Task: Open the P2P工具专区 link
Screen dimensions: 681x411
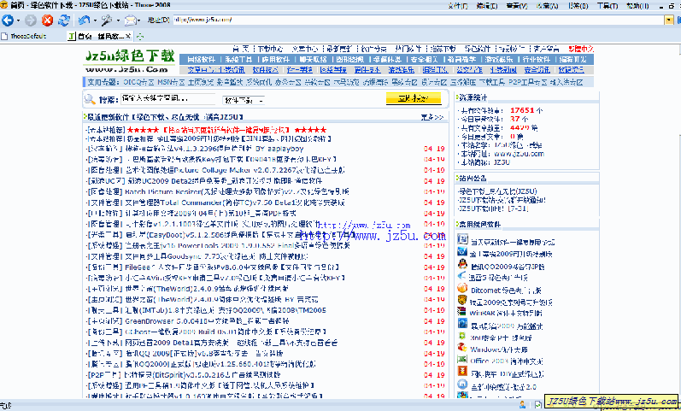Action: coord(528,82)
